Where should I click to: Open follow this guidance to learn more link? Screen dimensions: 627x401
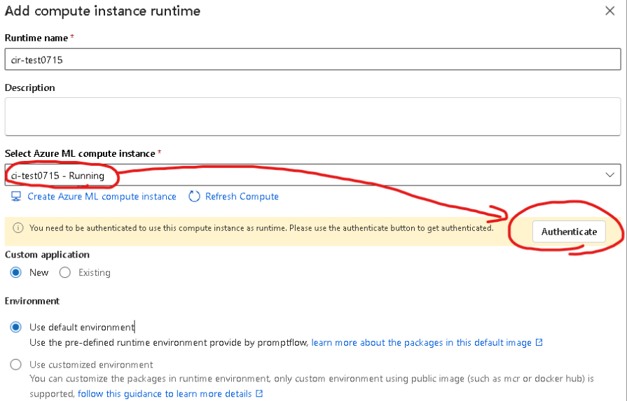165,394
